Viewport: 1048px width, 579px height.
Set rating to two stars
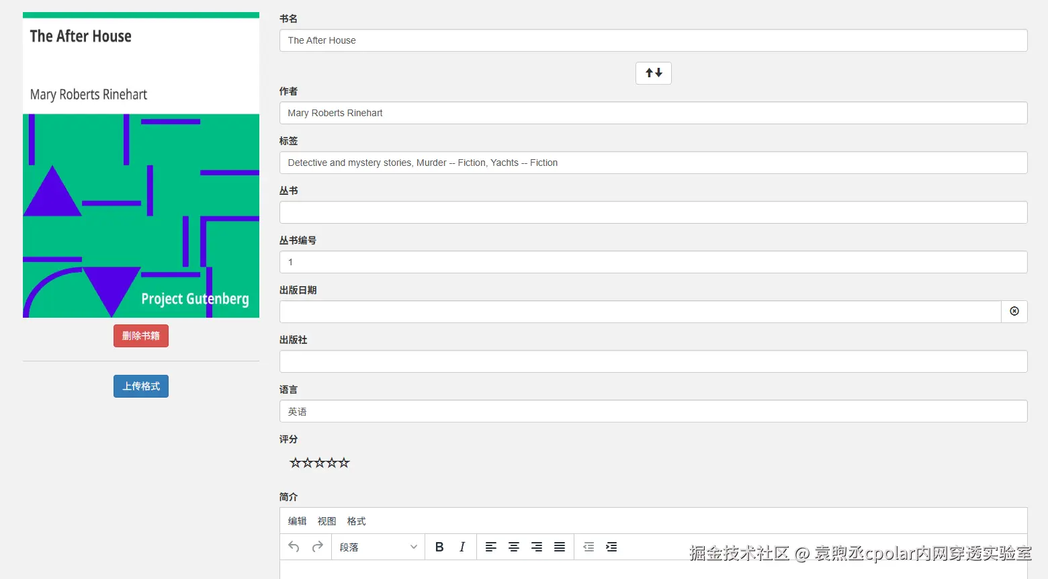click(x=308, y=463)
